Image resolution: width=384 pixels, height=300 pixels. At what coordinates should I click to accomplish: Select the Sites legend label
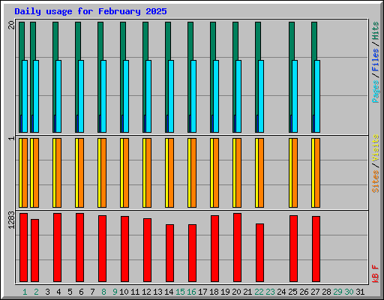coord(375,181)
